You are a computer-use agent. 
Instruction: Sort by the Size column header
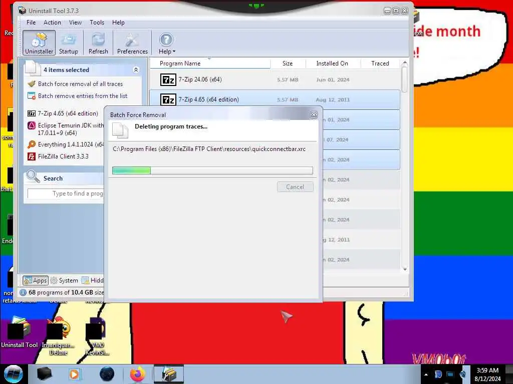(x=288, y=63)
